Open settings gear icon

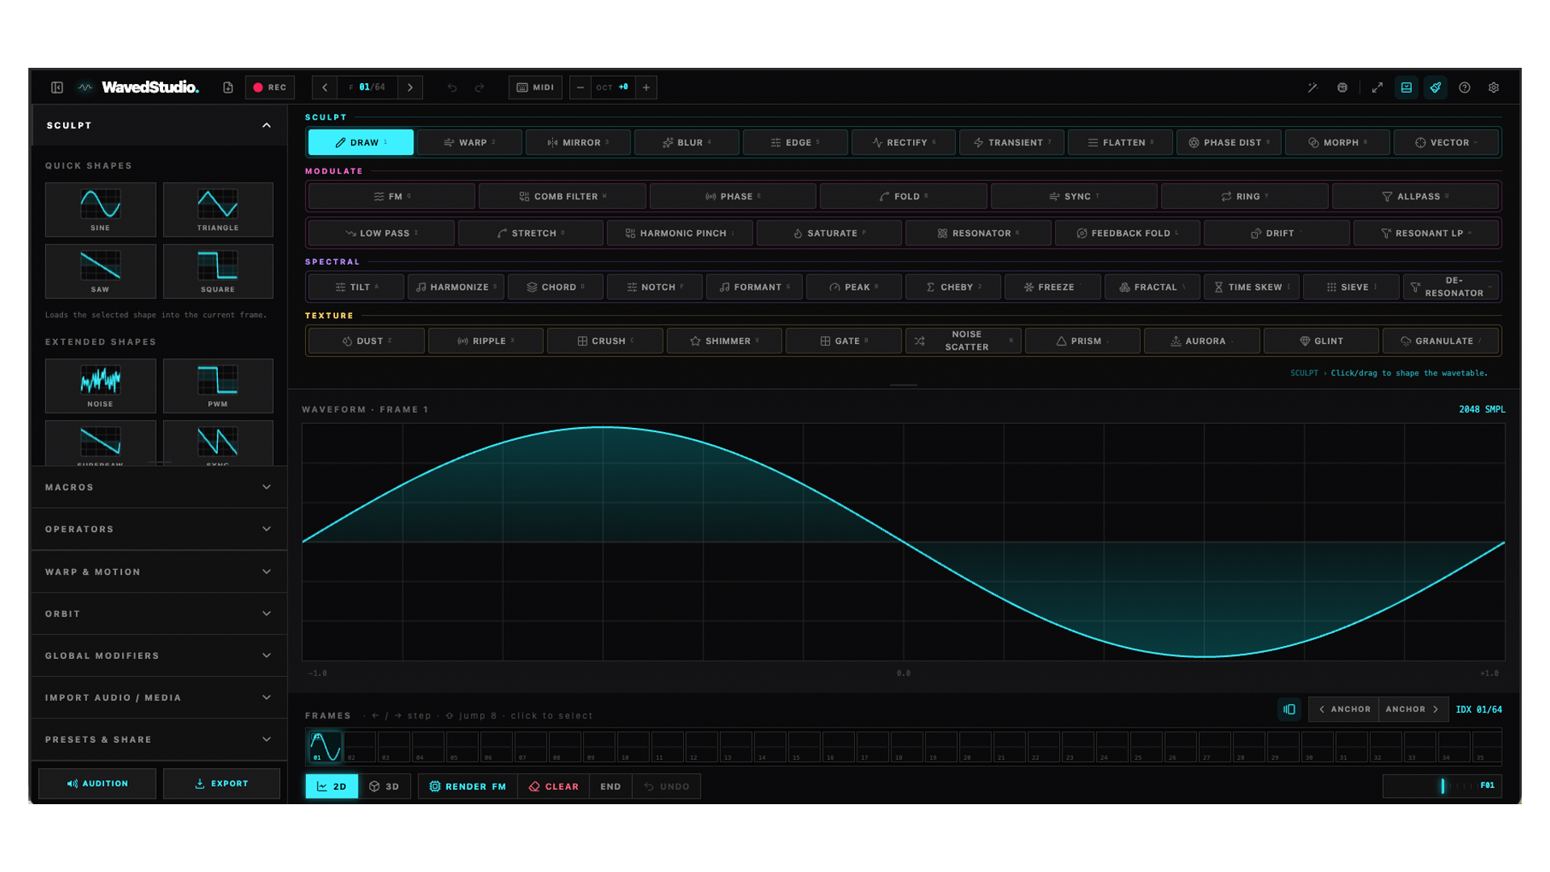[x=1493, y=87]
